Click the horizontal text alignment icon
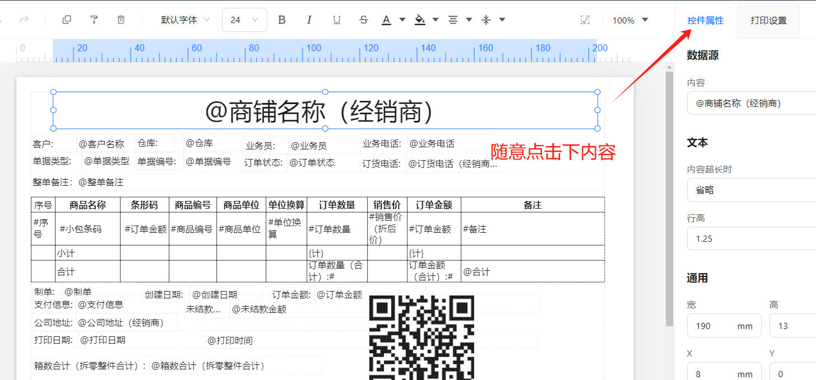 tap(453, 20)
